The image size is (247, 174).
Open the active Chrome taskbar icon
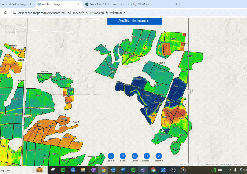103,170
